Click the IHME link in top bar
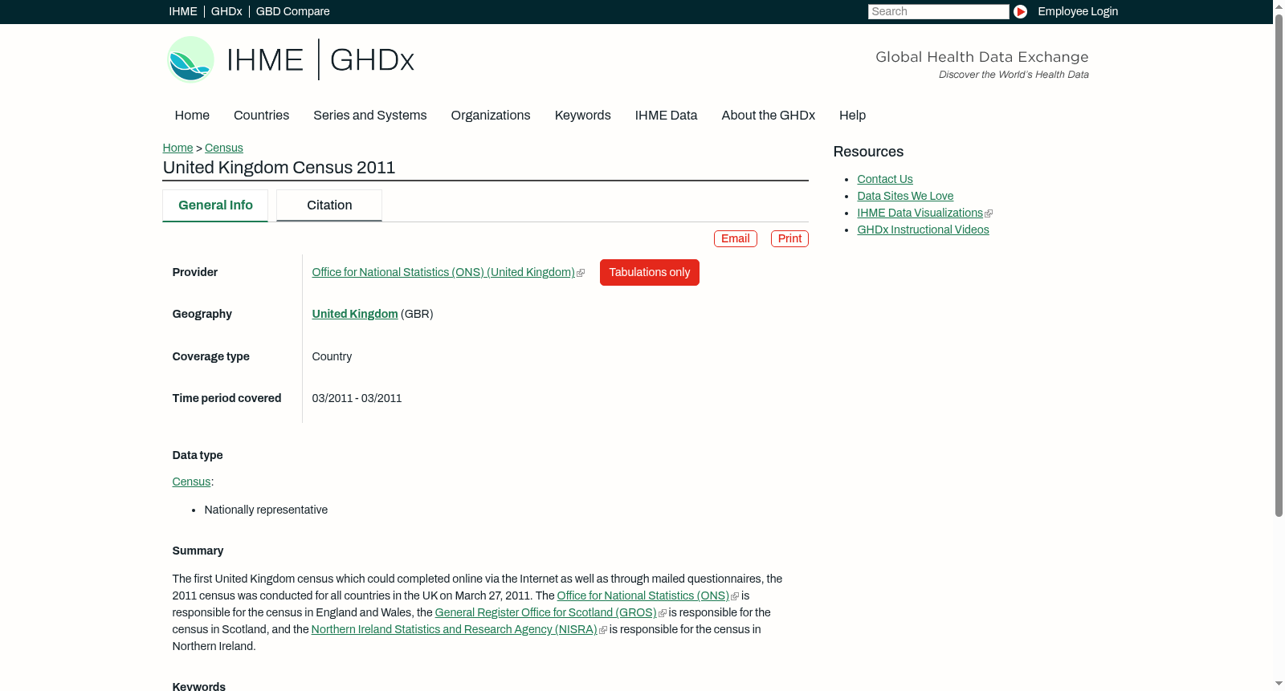Viewport: 1285px width, 691px height. (x=183, y=11)
